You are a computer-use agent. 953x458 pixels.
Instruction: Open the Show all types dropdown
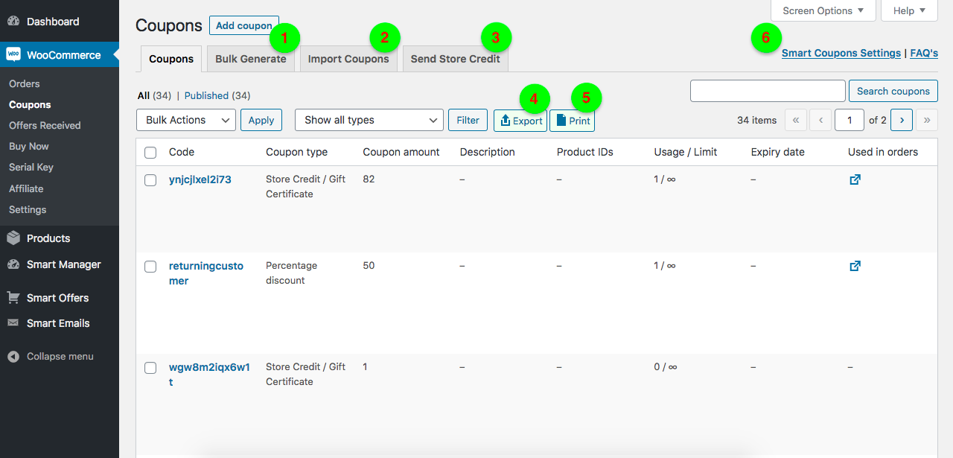[x=369, y=120]
